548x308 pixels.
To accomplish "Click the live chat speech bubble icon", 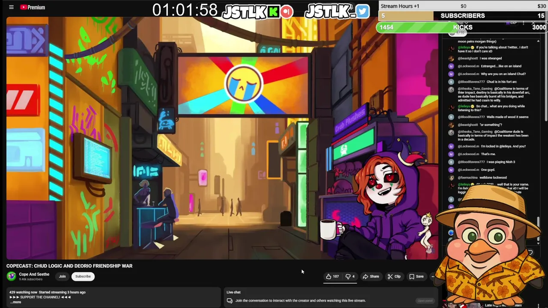I will [x=229, y=301].
